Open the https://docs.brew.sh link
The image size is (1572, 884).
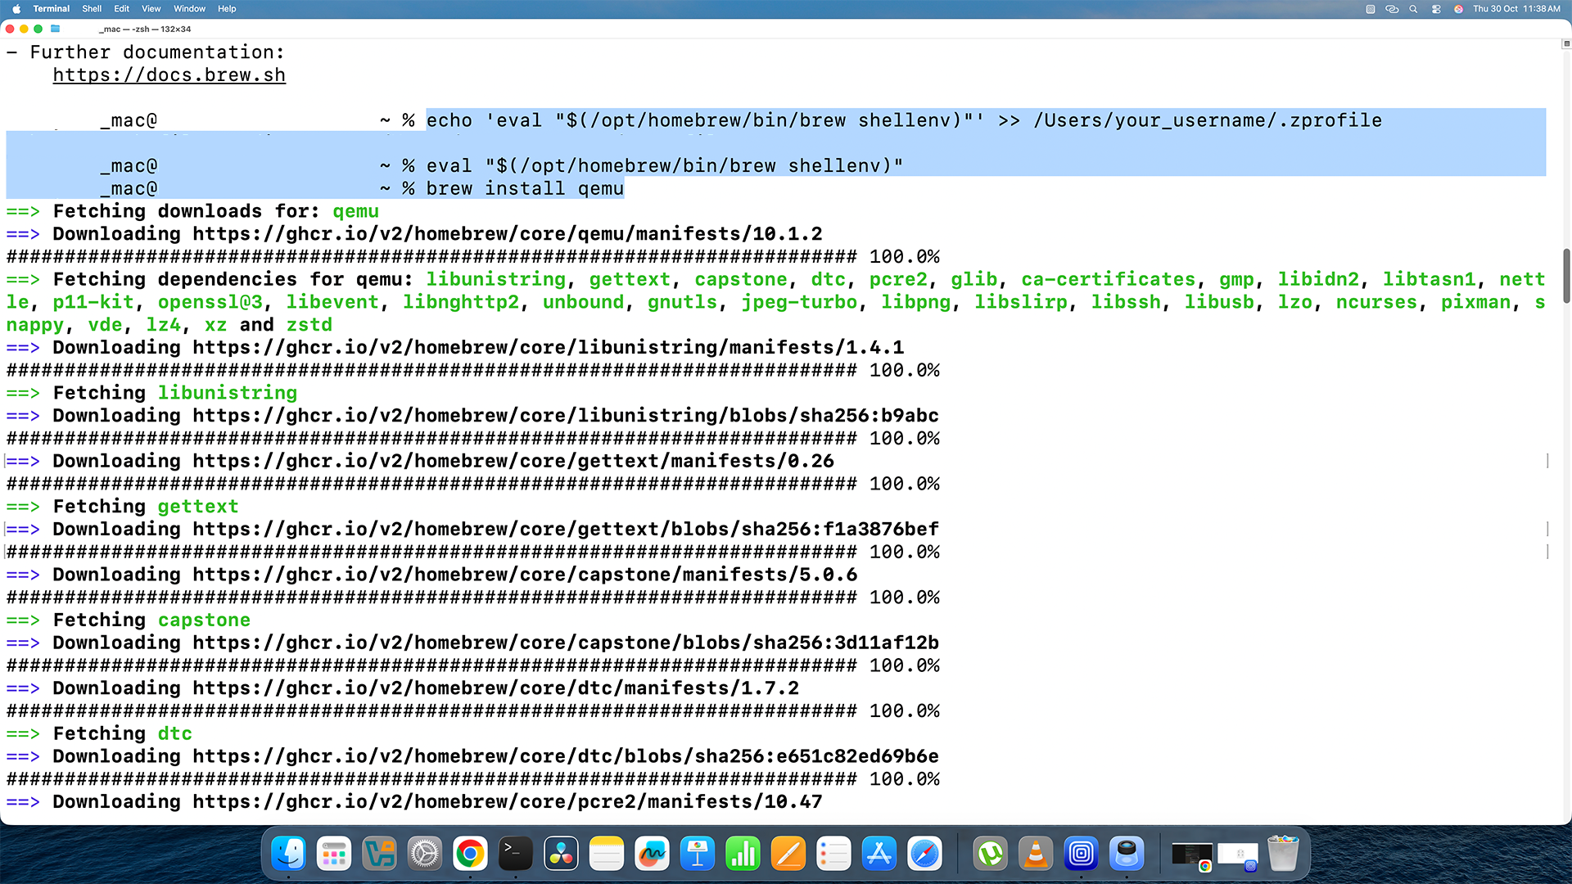click(169, 74)
